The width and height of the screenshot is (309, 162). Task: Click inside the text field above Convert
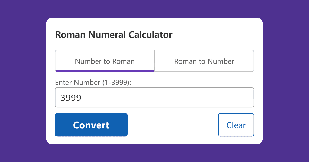point(154,97)
